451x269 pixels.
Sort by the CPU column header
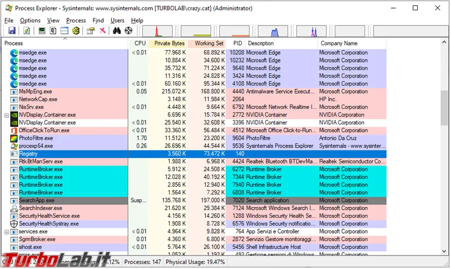[139, 44]
